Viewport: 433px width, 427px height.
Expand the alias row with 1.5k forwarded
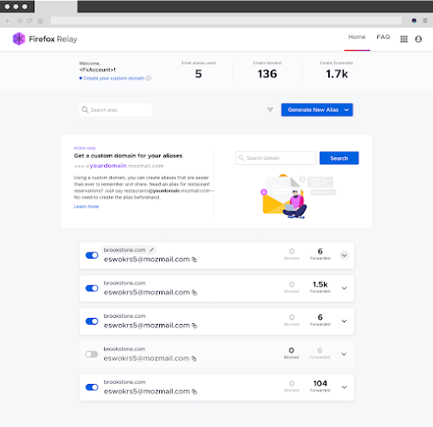(345, 288)
